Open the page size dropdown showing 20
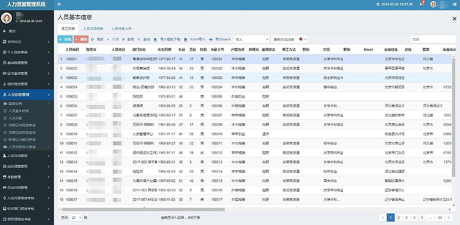The width and height of the screenshot is (460, 225). 76,218
